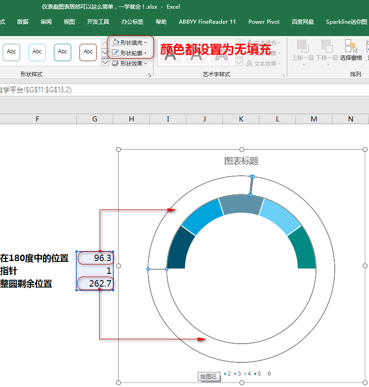Open the Power Pivot tab

click(264, 22)
